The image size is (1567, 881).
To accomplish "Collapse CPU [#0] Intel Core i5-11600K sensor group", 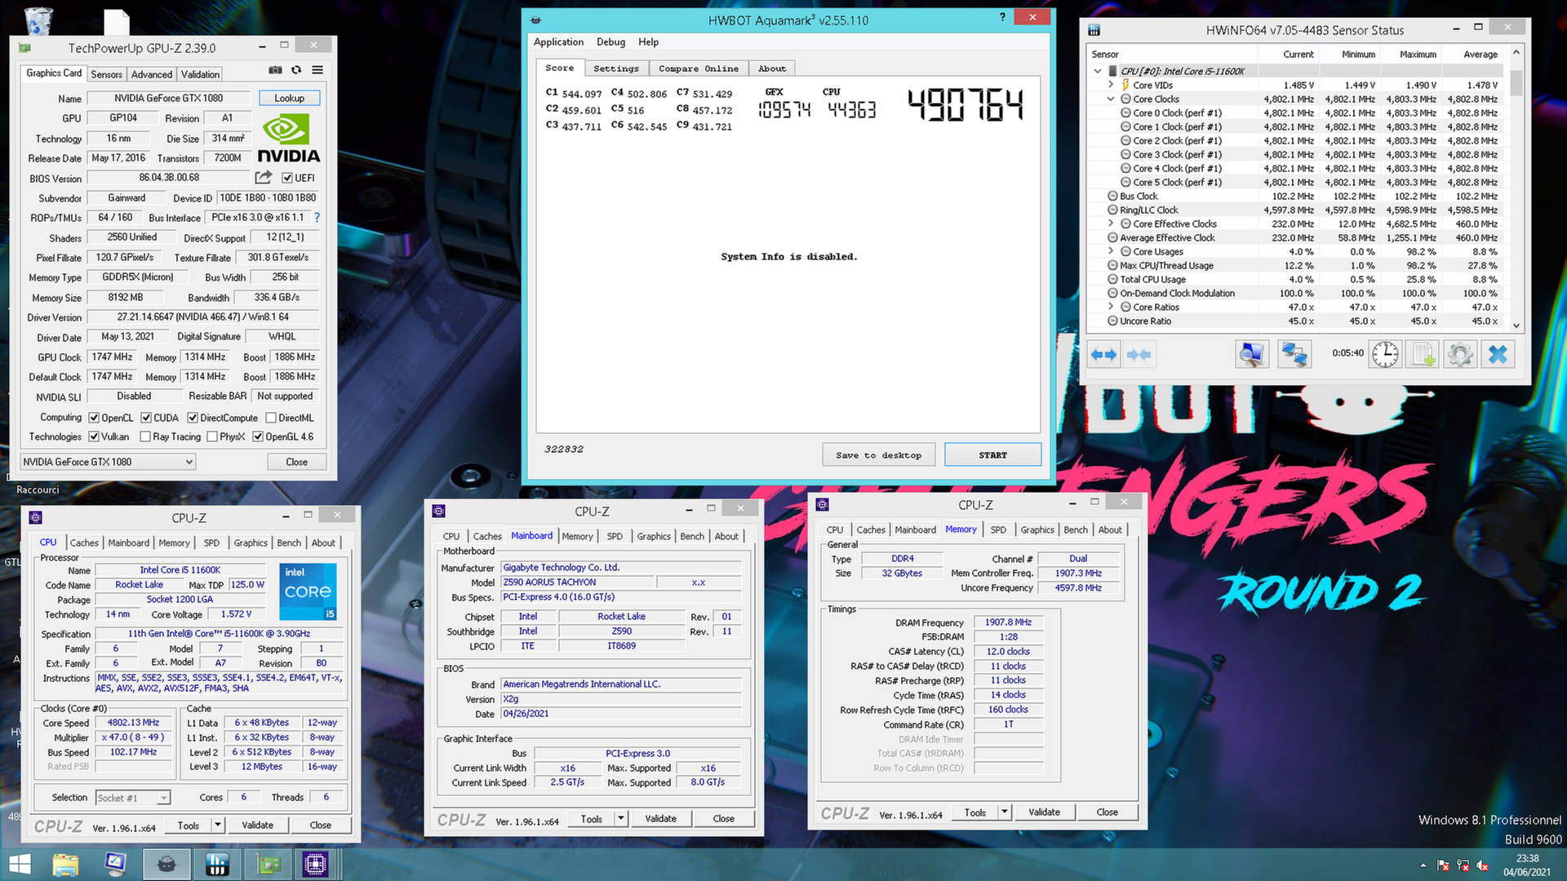I will click(x=1098, y=71).
